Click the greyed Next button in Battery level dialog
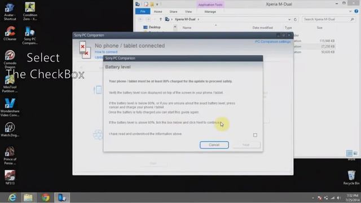Viewport: 361px width, 203px height. click(x=246, y=145)
